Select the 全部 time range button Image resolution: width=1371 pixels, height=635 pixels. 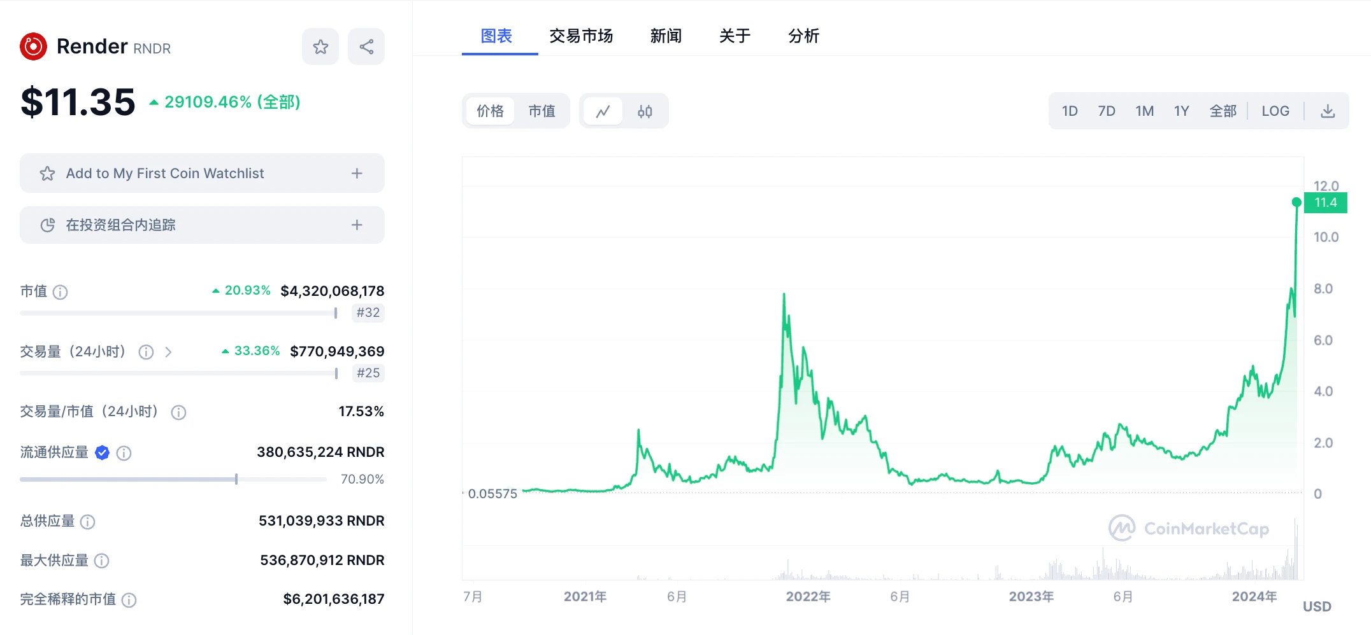[x=1223, y=110]
